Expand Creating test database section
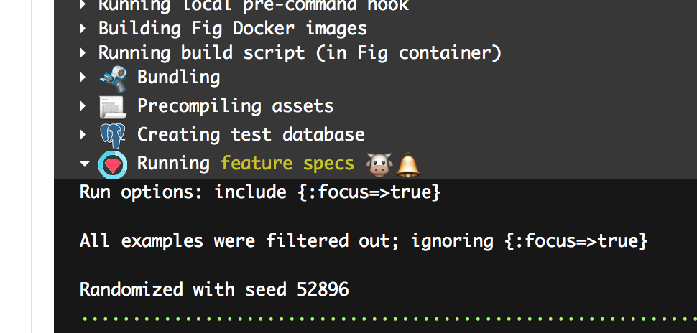This screenshot has width=697, height=333. pyautogui.click(x=83, y=135)
